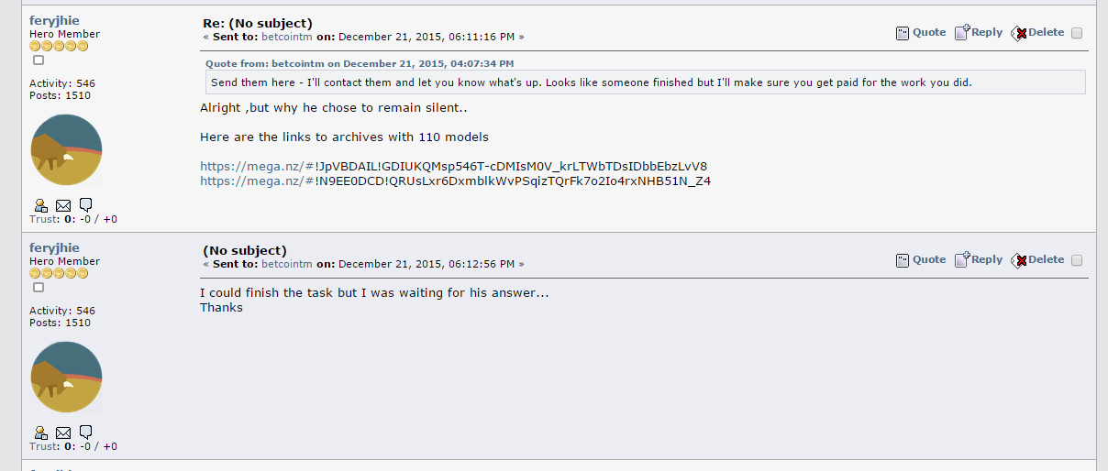Open first feryjhie profile icon under avatar
The image size is (1108, 471).
tap(41, 204)
